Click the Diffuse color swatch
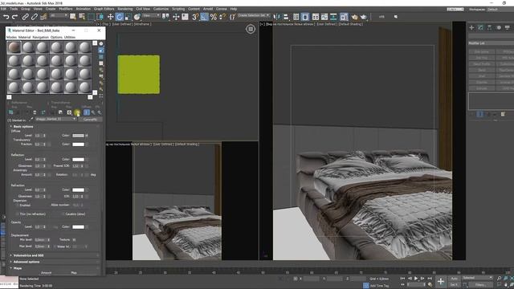The image size is (514, 289). (78, 136)
